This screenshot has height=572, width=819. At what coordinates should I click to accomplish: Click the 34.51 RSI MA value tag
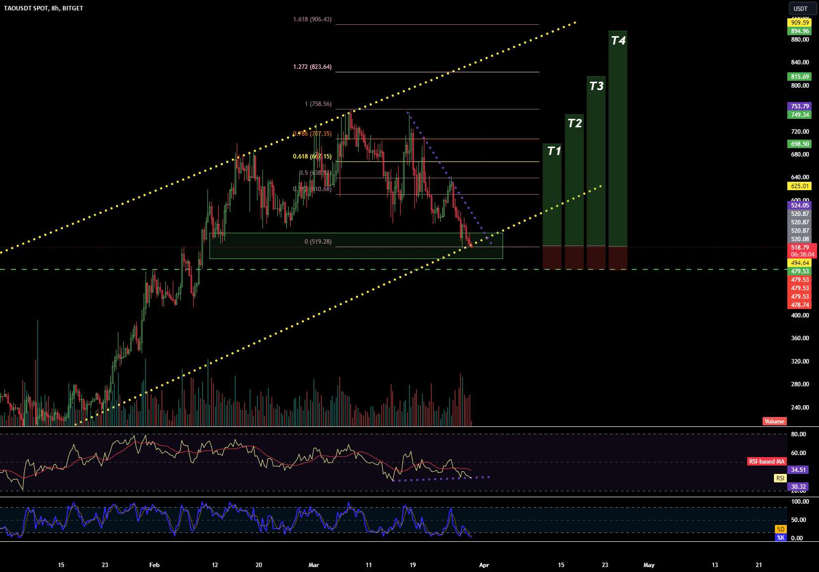pos(798,470)
